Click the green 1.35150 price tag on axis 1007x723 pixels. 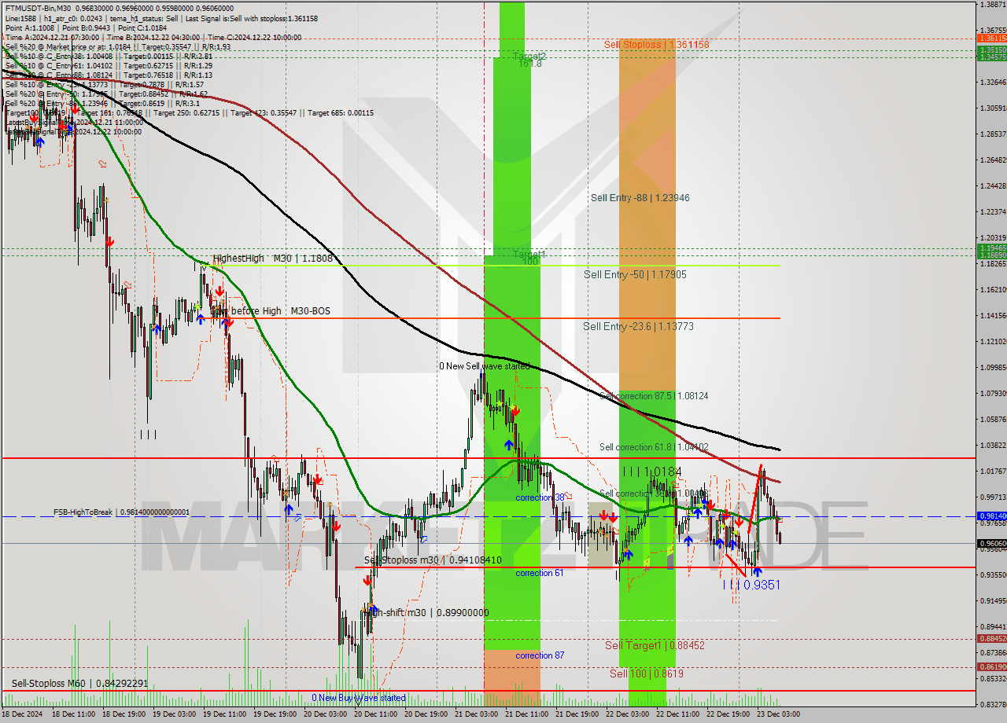991,50
